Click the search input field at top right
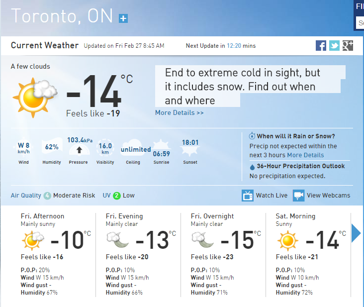Image resolution: width=364 pixels, height=307 pixels. click(x=360, y=23)
